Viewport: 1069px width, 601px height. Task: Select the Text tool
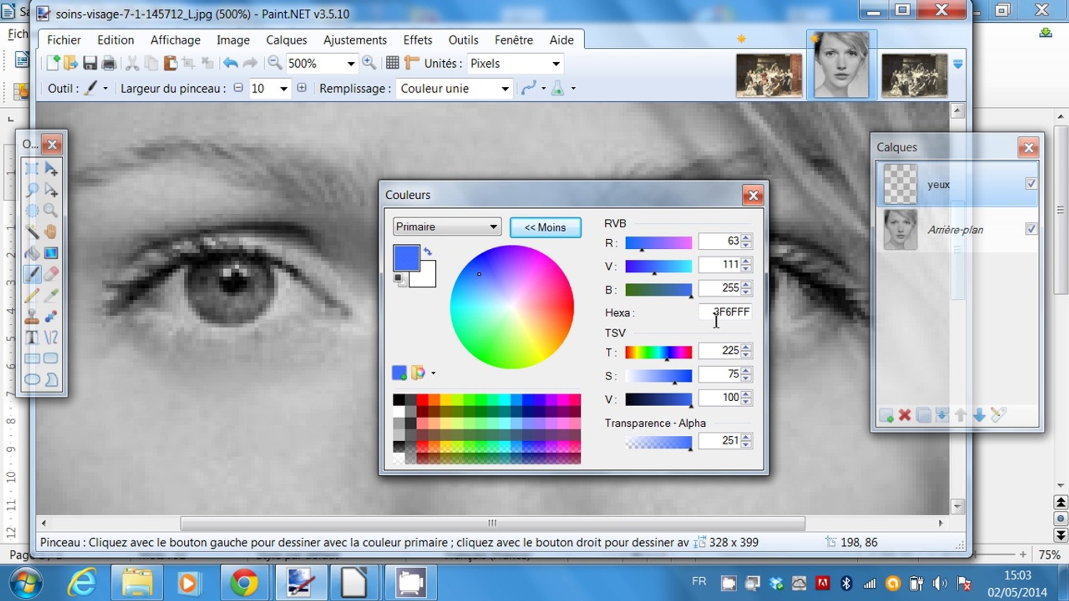pos(32,337)
